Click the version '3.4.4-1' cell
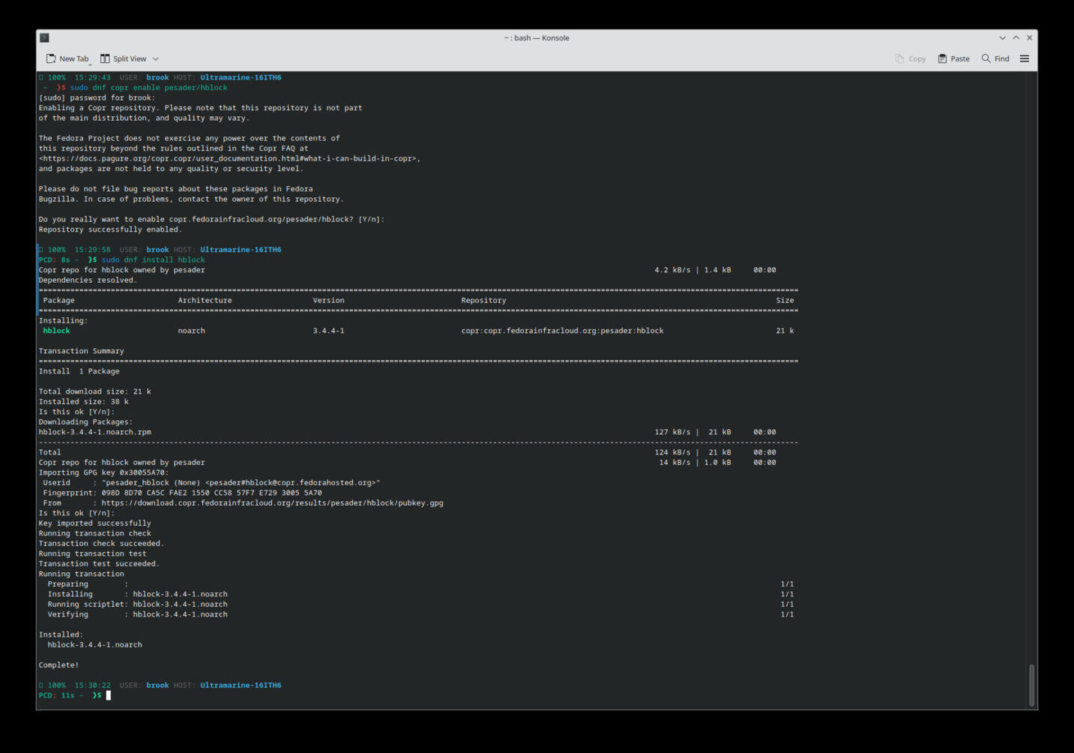1074x753 pixels. click(x=328, y=330)
